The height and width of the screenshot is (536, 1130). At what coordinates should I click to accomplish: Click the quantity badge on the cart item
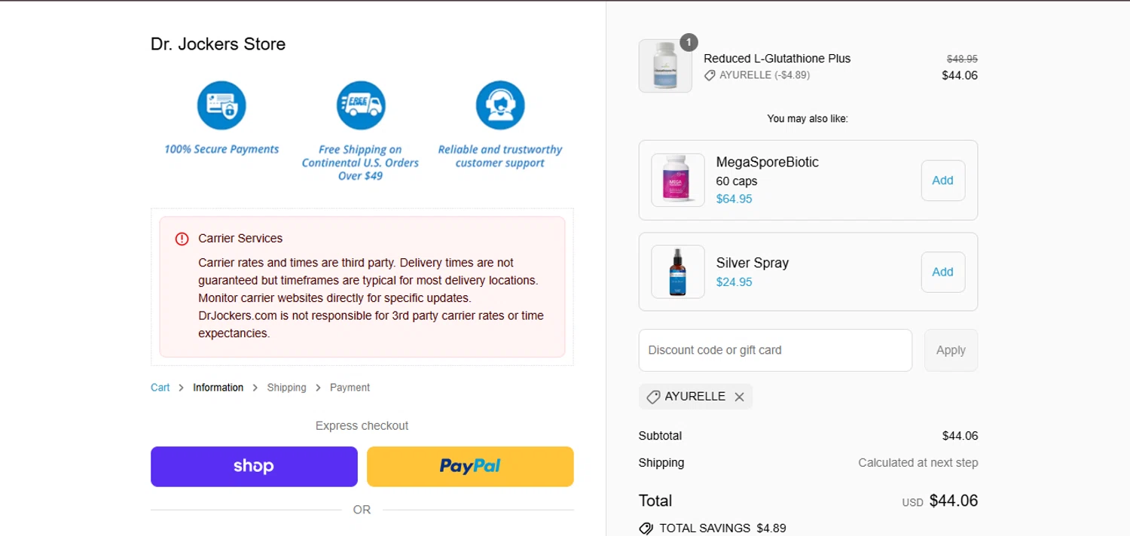[x=689, y=42]
